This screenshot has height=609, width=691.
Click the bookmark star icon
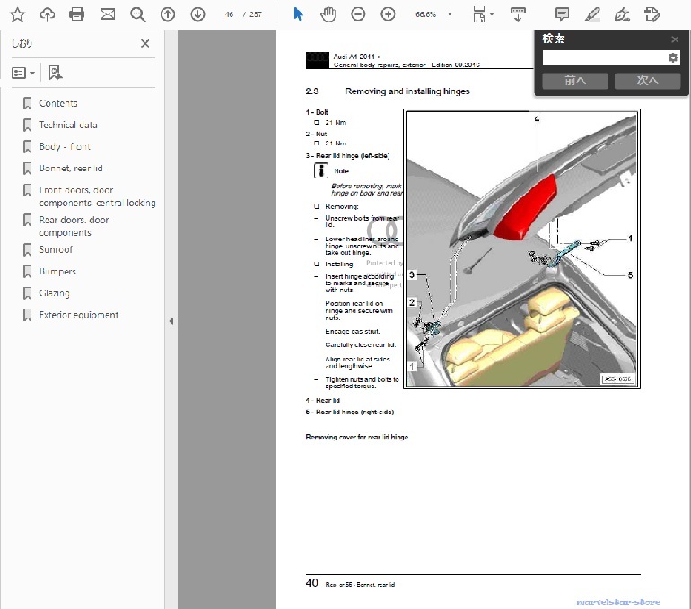(x=17, y=13)
